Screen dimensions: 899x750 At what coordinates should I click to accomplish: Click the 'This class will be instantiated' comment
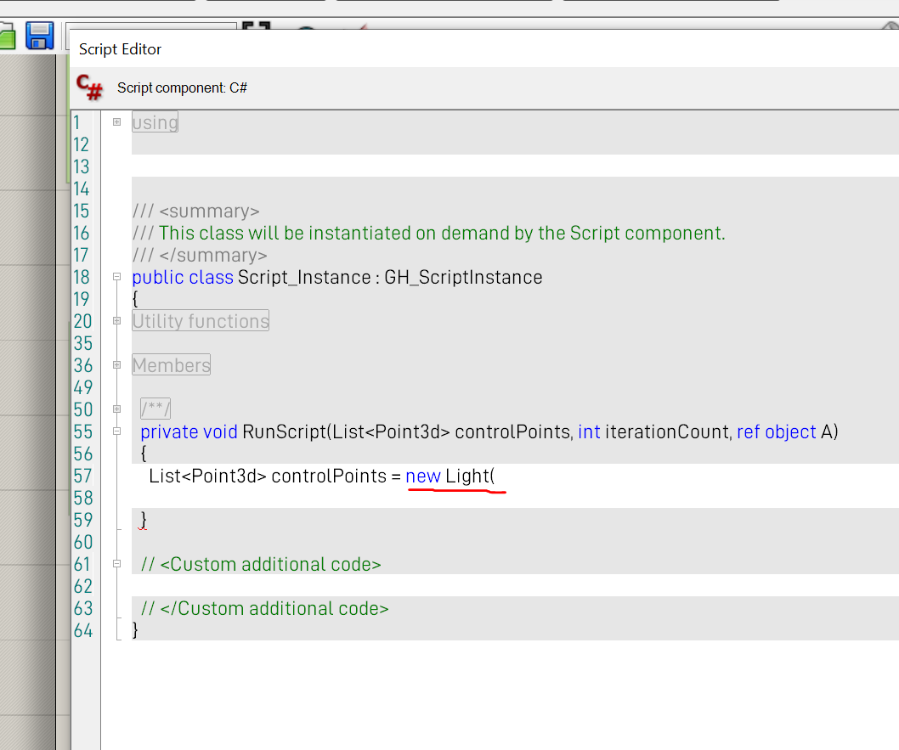[x=429, y=234]
